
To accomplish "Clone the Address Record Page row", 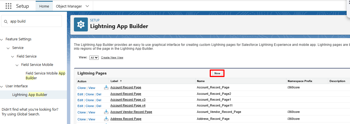I will click(x=82, y=119).
